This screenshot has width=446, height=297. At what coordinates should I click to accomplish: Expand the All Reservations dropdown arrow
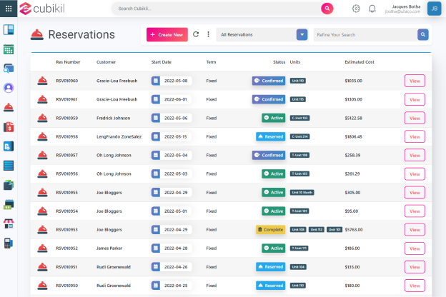point(302,35)
